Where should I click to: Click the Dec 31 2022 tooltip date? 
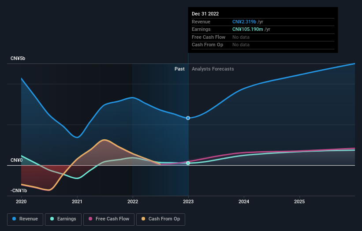point(205,14)
